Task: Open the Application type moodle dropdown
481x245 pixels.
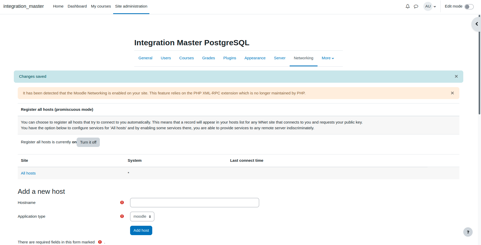Action: tap(142, 216)
